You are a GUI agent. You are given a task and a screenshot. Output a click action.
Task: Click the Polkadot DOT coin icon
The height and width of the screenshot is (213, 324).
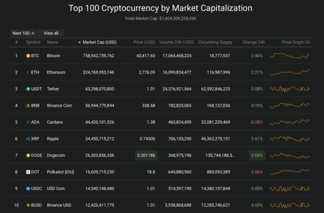28,172
